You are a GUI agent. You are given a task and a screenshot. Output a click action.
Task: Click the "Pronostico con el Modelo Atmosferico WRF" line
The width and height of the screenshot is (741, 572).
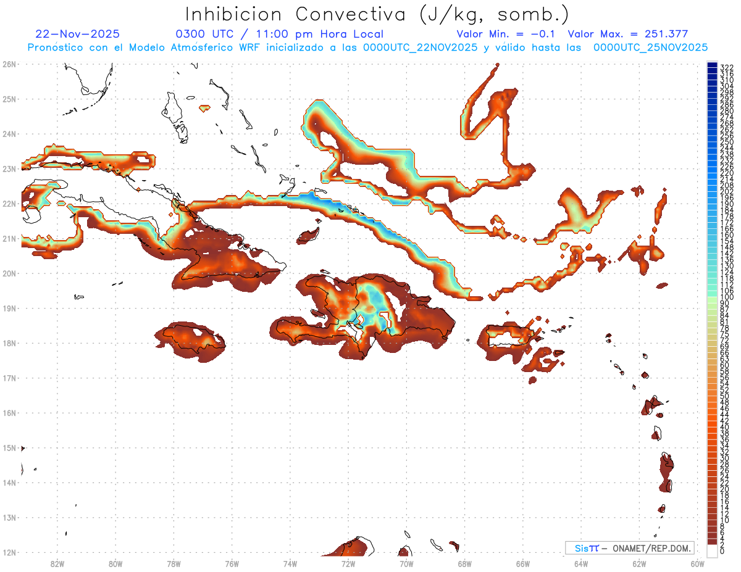tap(367, 48)
